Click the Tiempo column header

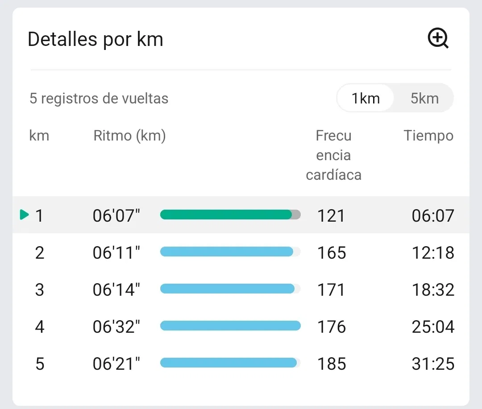click(428, 136)
